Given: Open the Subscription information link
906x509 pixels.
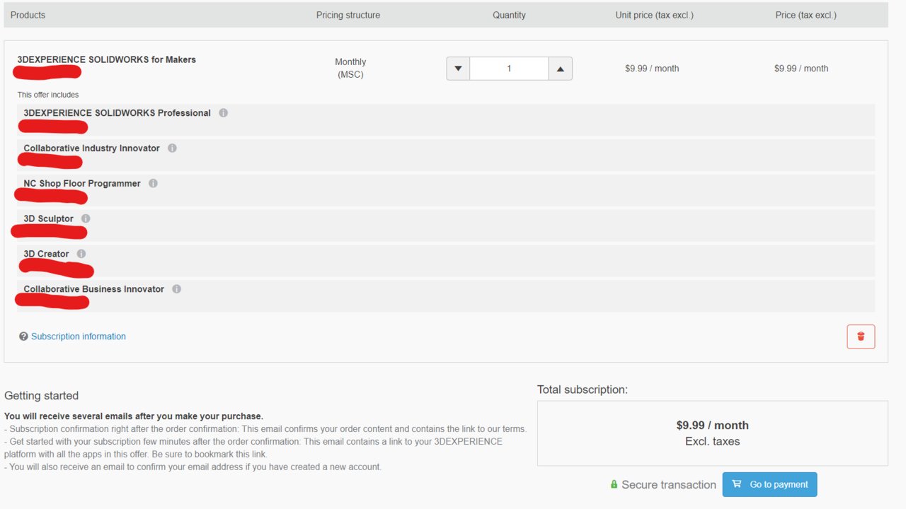Looking at the screenshot, I should [79, 337].
